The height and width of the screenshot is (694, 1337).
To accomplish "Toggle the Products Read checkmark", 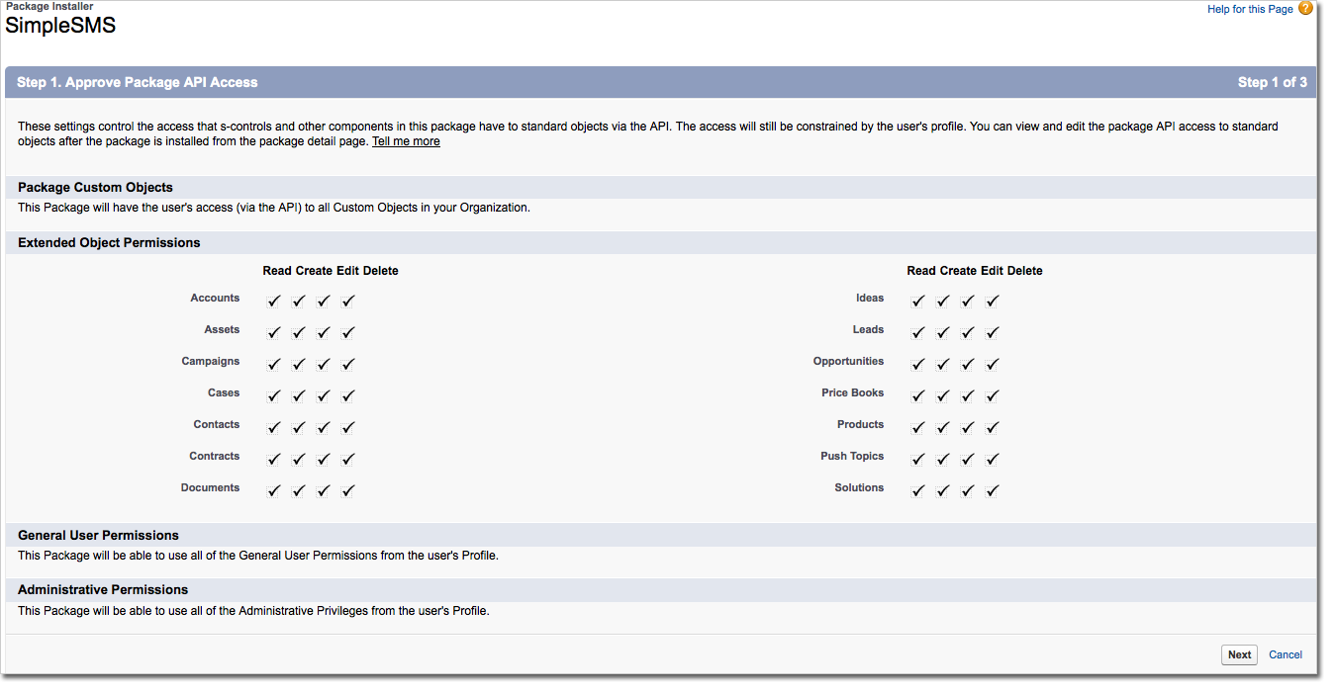I will click(x=918, y=427).
